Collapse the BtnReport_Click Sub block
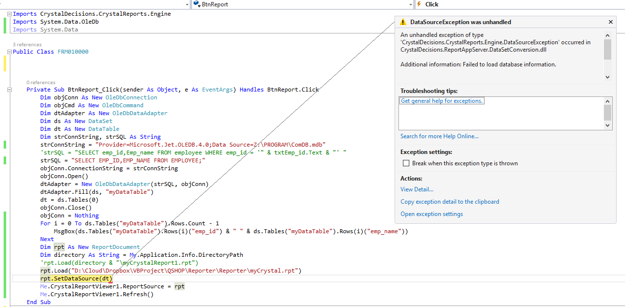 (x=9, y=90)
